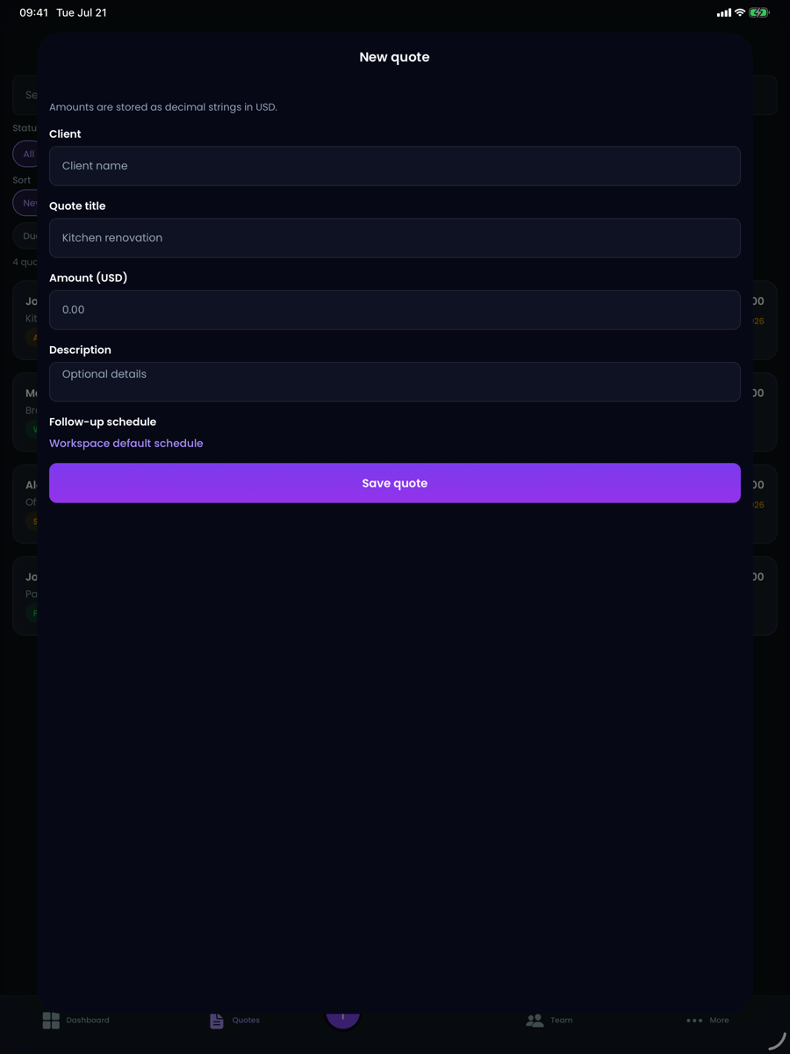Tap the Quotes document icon

217,1020
